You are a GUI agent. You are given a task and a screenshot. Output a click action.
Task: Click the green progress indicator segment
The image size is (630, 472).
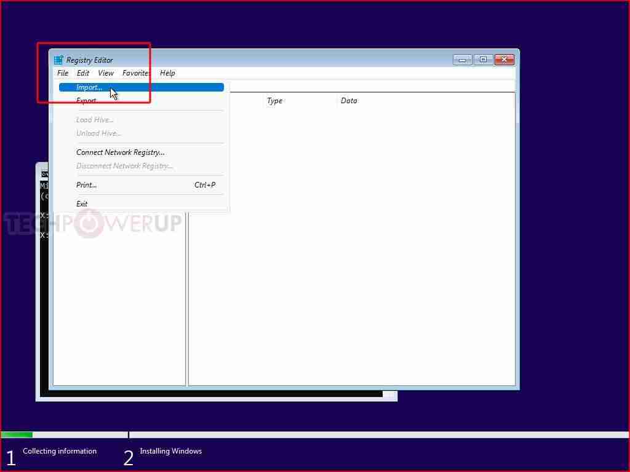[16, 435]
